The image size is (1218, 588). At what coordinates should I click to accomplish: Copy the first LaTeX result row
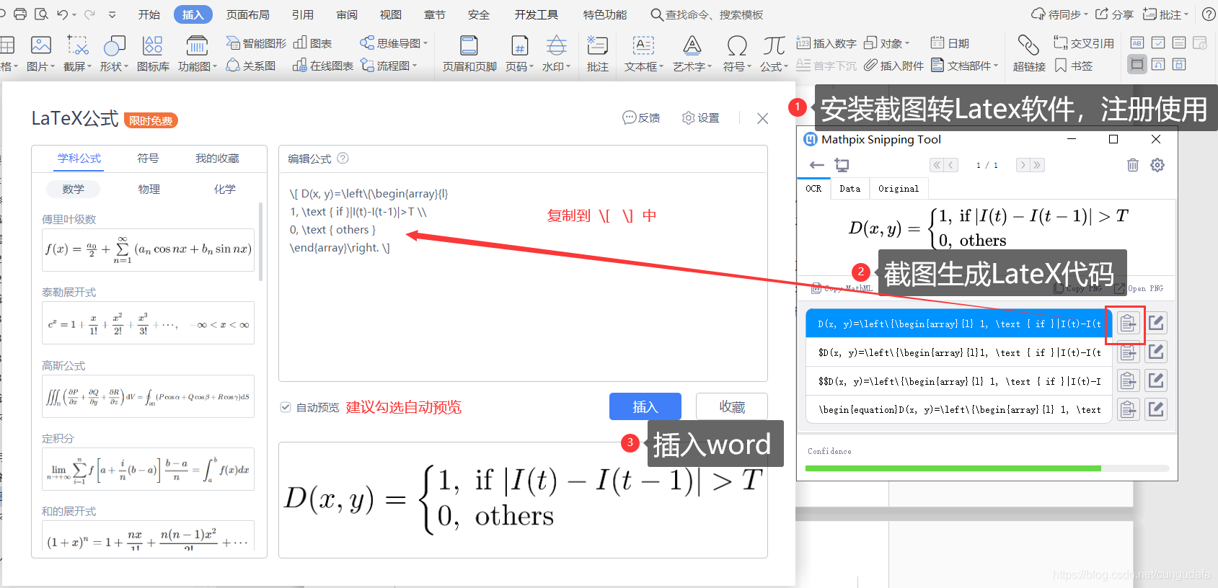(x=1128, y=324)
